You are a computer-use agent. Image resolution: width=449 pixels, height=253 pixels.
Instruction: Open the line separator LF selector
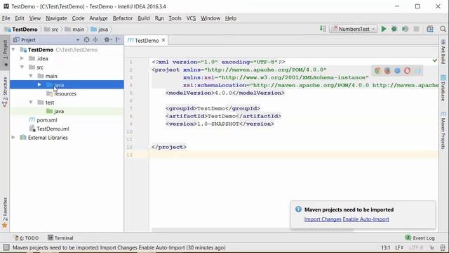pos(399,247)
